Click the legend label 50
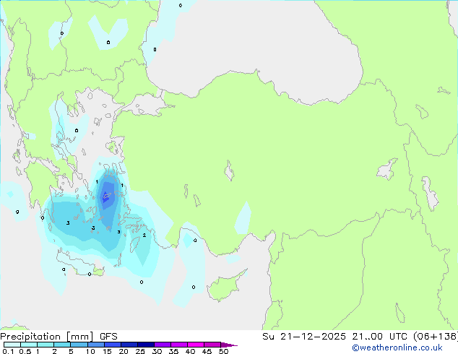 pos(223,351)
